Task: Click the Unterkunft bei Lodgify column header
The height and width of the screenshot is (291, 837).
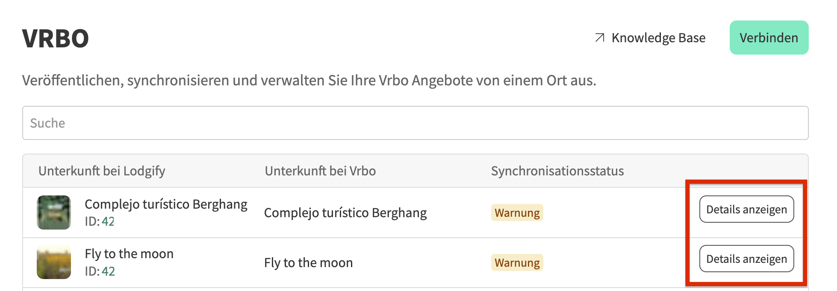Action: pos(102,171)
